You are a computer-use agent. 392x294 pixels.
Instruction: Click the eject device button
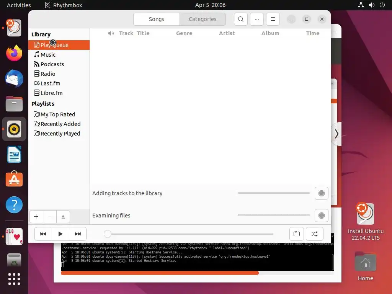(x=63, y=217)
